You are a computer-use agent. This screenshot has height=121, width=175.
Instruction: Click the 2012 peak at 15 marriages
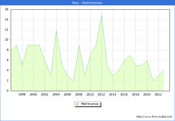101,15
